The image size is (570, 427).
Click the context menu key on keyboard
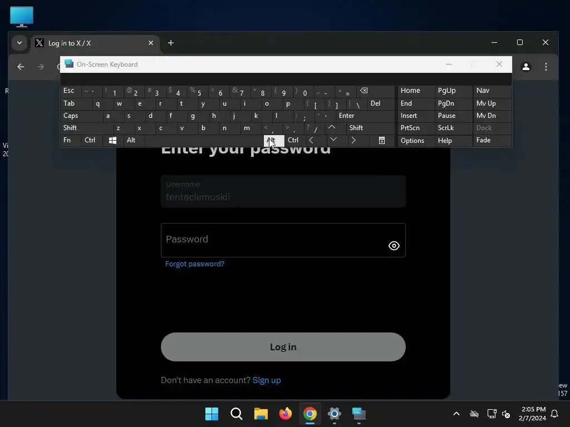(382, 141)
